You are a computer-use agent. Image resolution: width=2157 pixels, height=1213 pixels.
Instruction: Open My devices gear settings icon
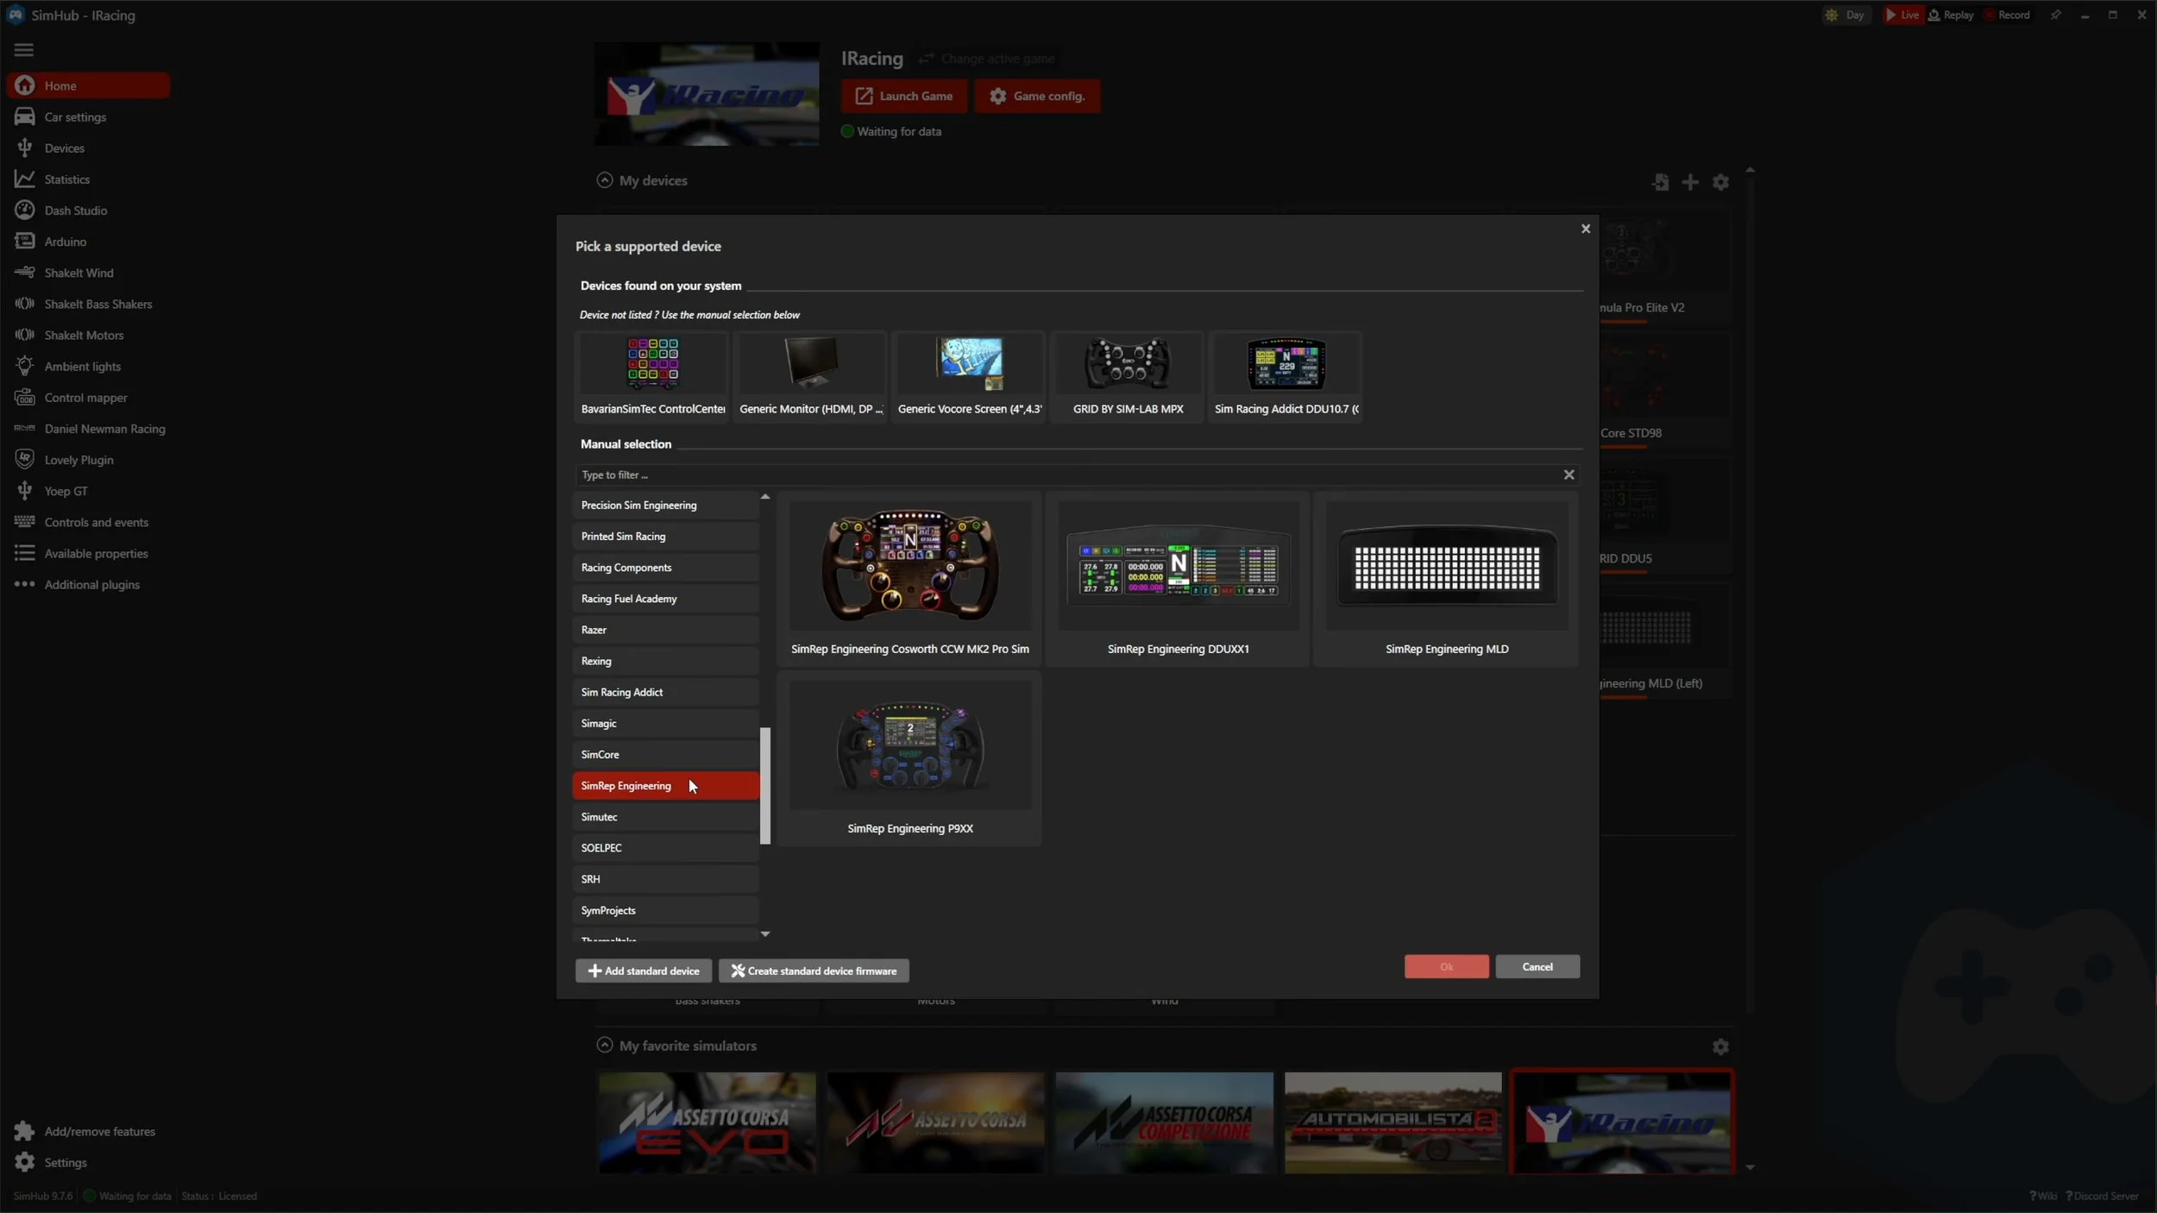[x=1720, y=182]
